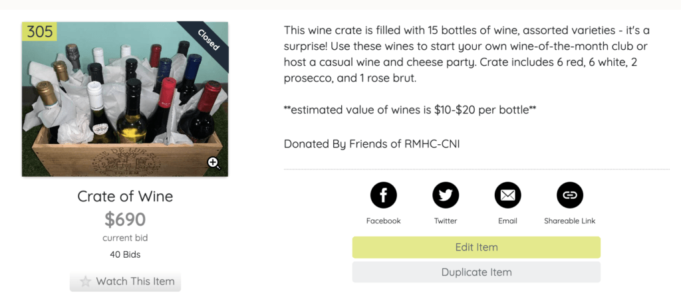Click the magnifier zoom icon on photo
Image resolution: width=681 pixels, height=297 pixels.
click(x=213, y=163)
